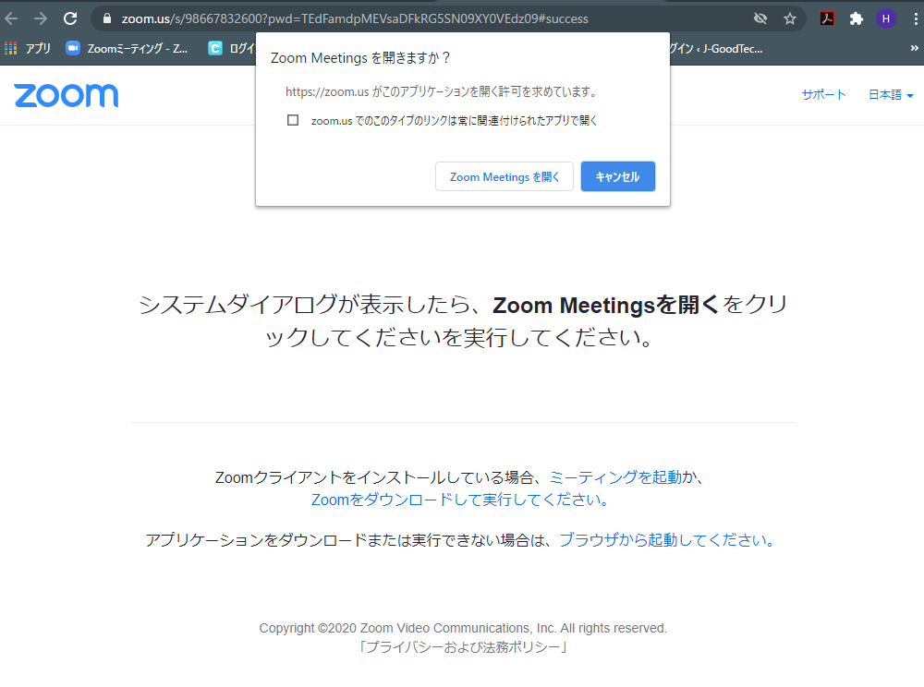The image size is (924, 687).
Task: Open the J-GoodTec bookmark
Action: 716,48
